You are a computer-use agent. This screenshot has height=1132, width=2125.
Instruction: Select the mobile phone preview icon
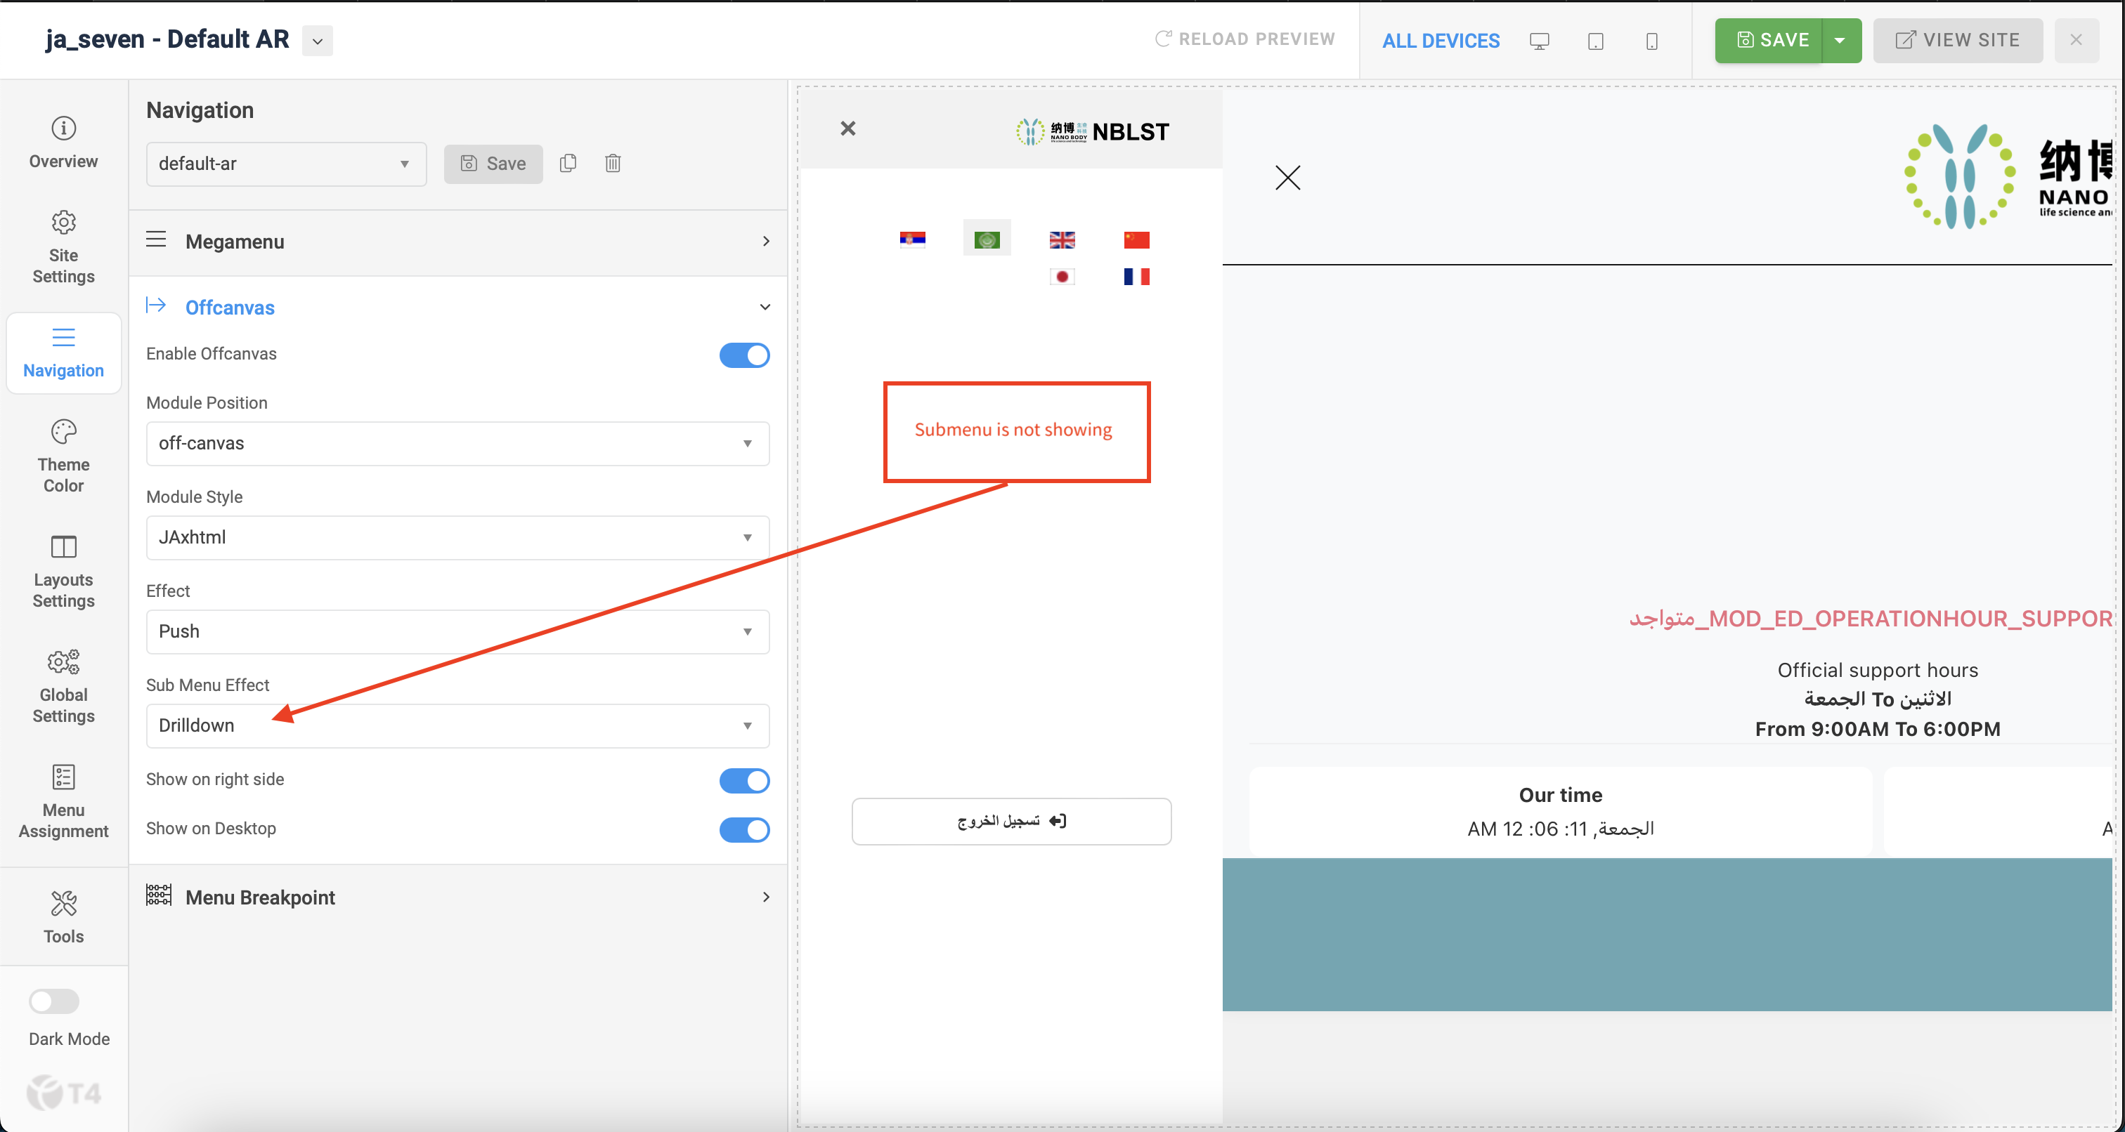click(1651, 41)
